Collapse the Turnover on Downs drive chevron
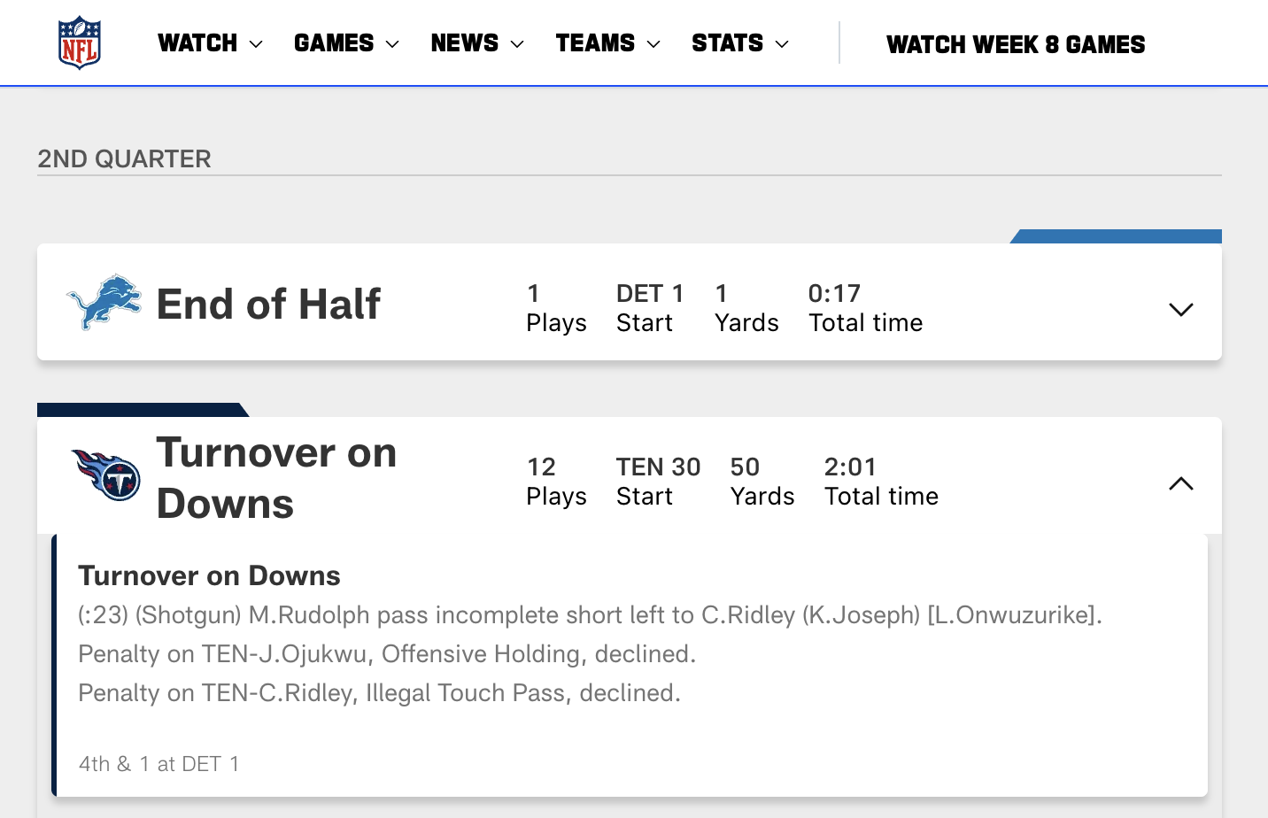Screen dimensions: 1268x818 (1181, 483)
